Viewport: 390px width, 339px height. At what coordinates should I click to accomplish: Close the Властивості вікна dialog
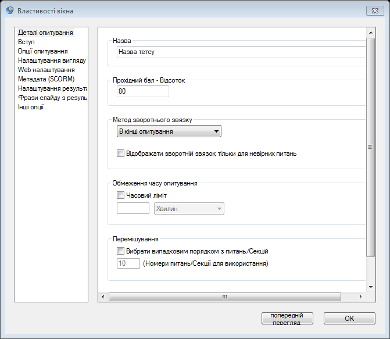[x=375, y=10]
